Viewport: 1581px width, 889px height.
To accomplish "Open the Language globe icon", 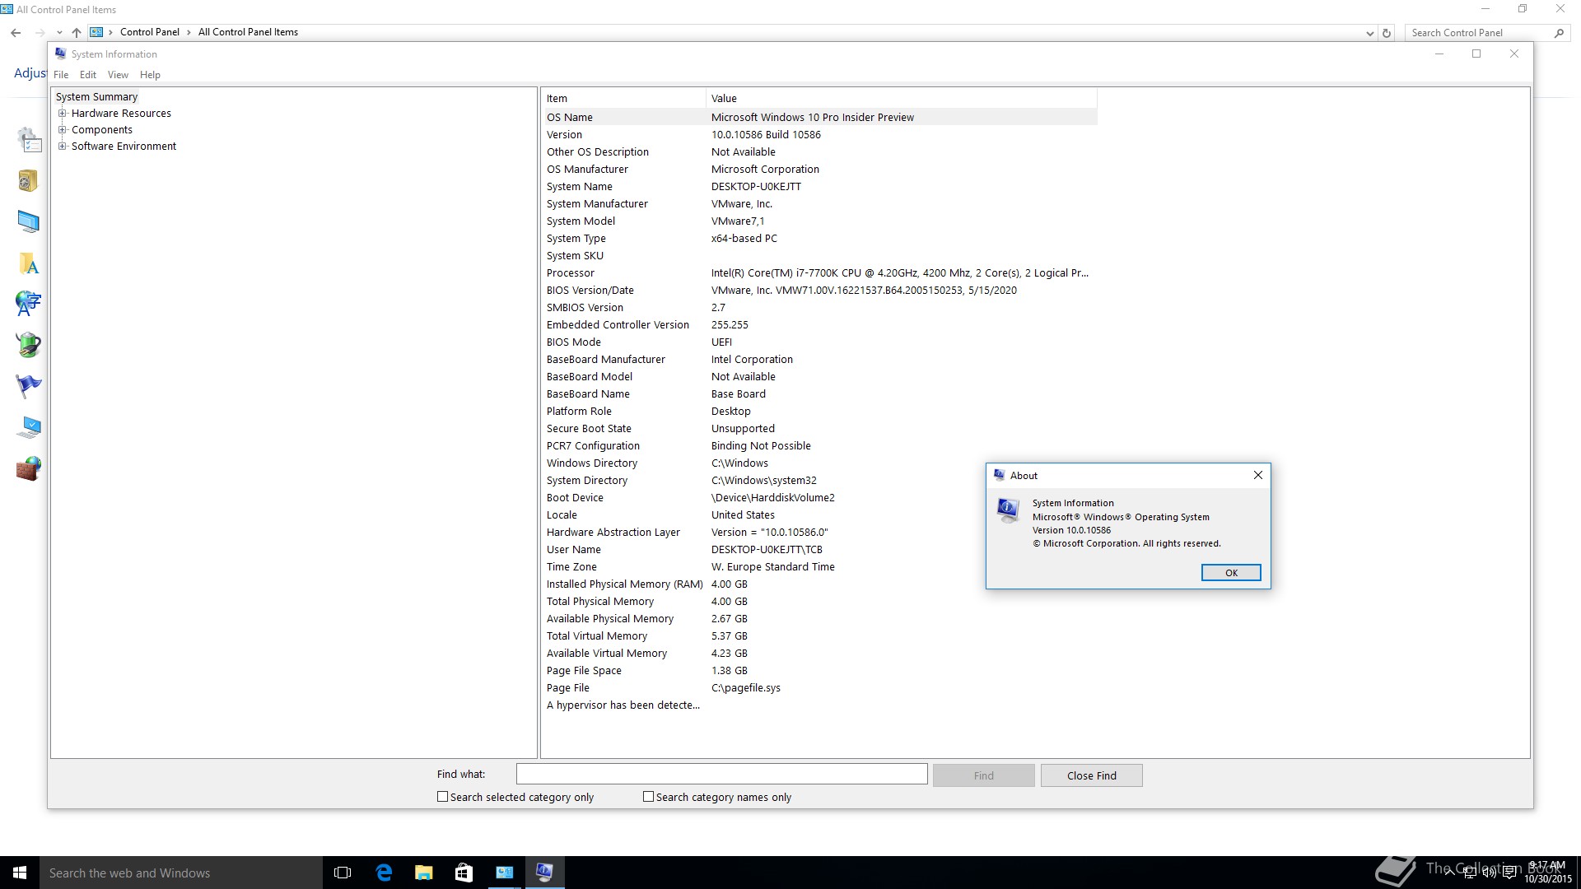I will click(28, 304).
